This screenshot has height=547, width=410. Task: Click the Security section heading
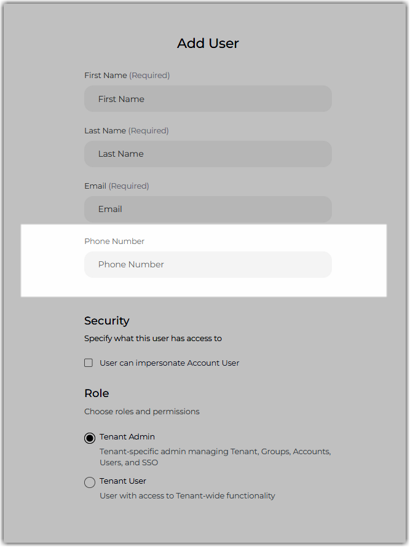point(107,321)
